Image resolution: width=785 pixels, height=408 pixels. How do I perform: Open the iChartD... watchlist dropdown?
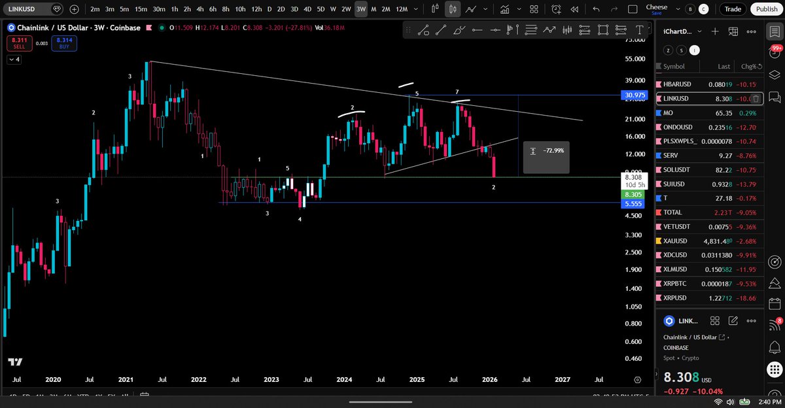tap(683, 31)
